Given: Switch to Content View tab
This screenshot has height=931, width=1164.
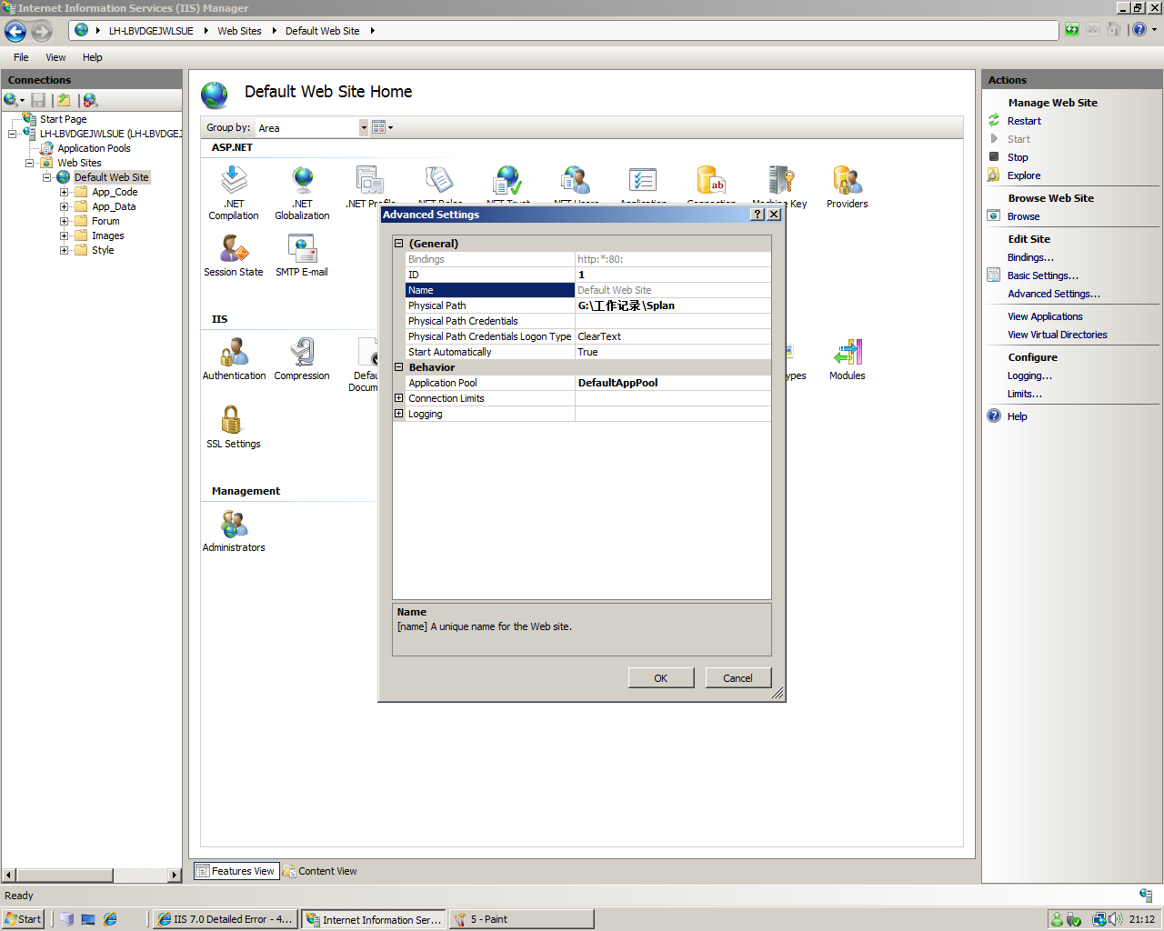Looking at the screenshot, I should (x=320, y=871).
